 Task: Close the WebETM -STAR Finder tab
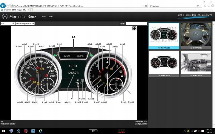pyautogui.click(x=28, y=10)
